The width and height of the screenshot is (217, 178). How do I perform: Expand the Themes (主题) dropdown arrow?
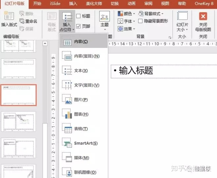(105, 30)
